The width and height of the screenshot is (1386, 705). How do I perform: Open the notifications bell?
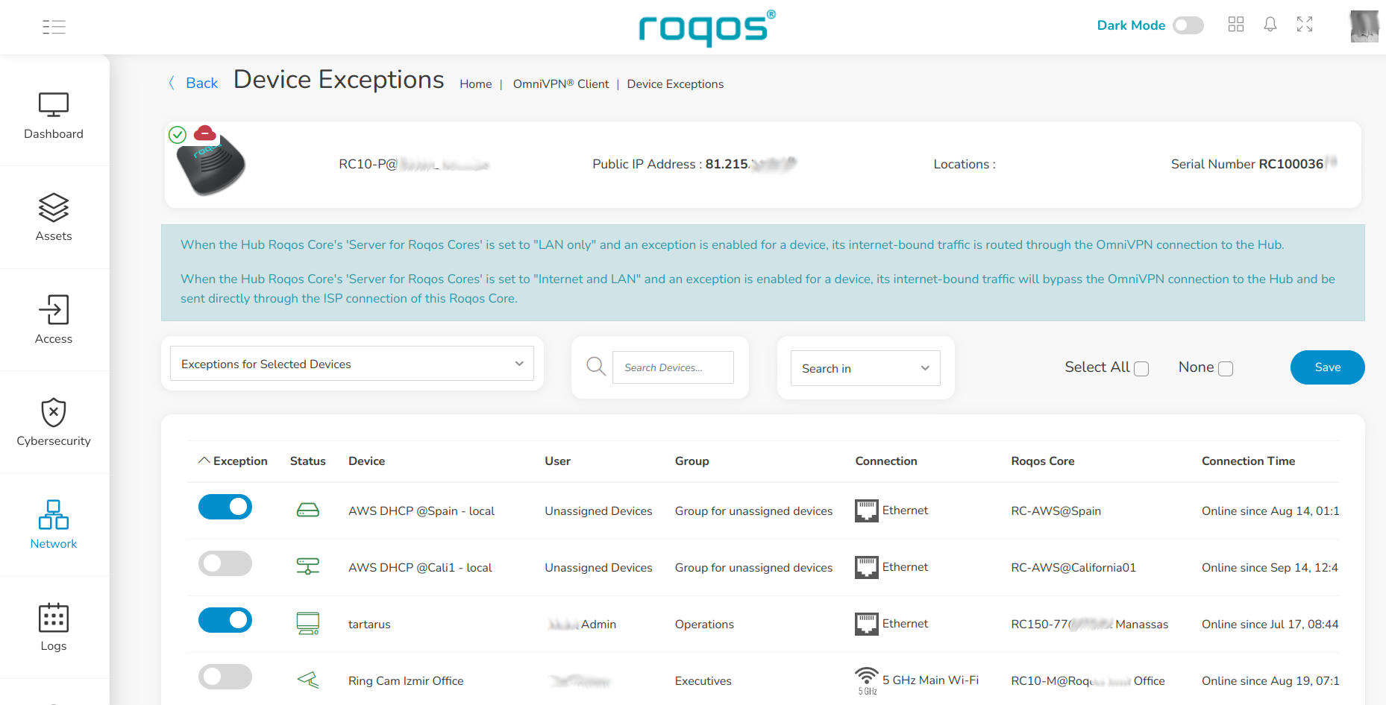pyautogui.click(x=1270, y=25)
